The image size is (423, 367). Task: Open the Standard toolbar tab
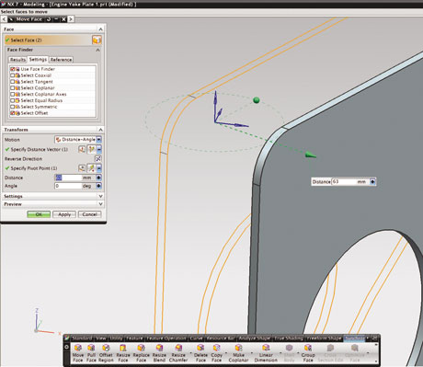point(82,338)
